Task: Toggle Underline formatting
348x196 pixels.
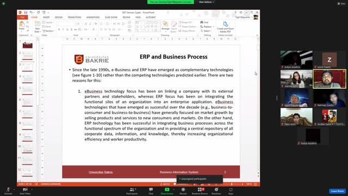Action: pyautogui.click(x=67, y=29)
